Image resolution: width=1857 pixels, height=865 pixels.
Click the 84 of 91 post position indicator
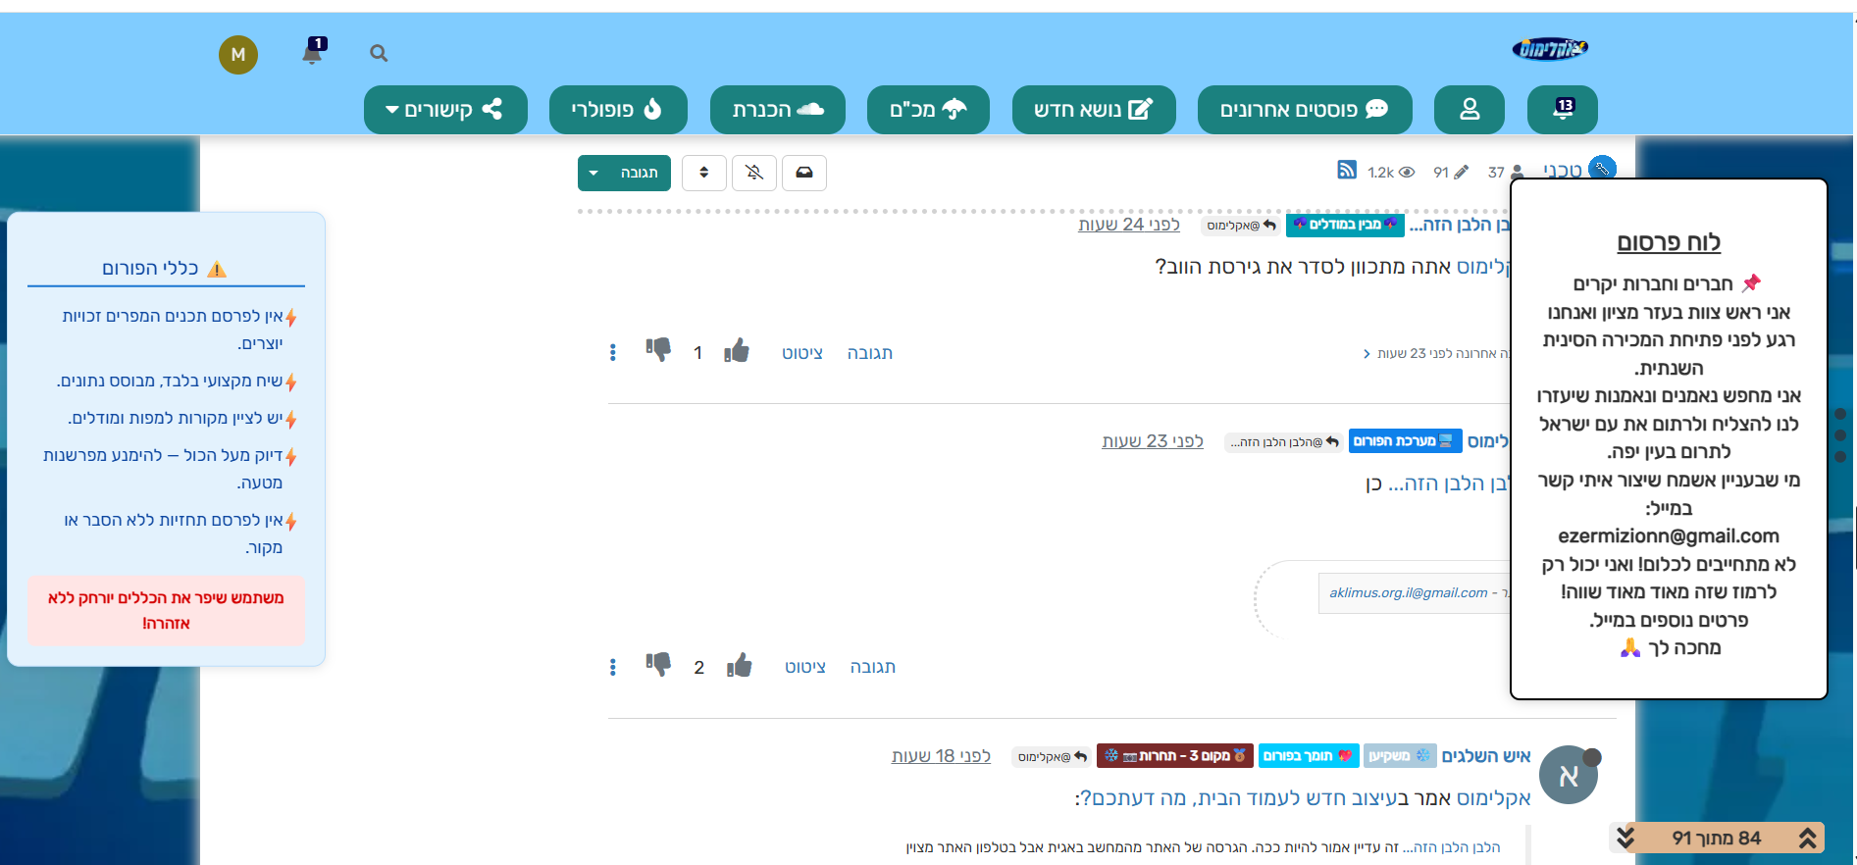(1716, 838)
